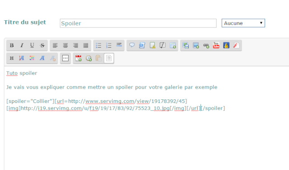Screen dimensions: 289x170
Task: Open the font color picker
Action: (32, 58)
